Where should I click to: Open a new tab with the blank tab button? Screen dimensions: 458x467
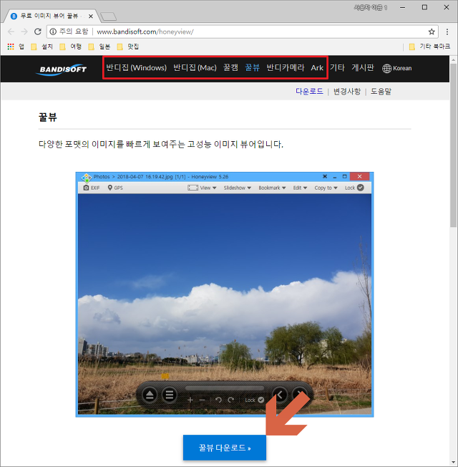108,16
